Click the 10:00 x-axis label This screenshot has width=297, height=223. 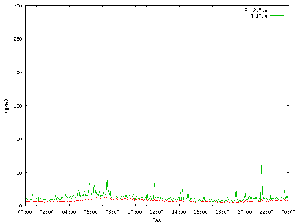pos(135,212)
